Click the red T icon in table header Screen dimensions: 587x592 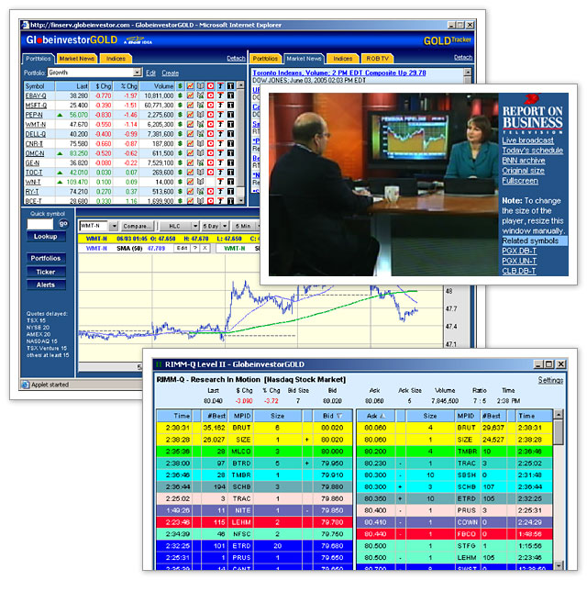pos(221,86)
